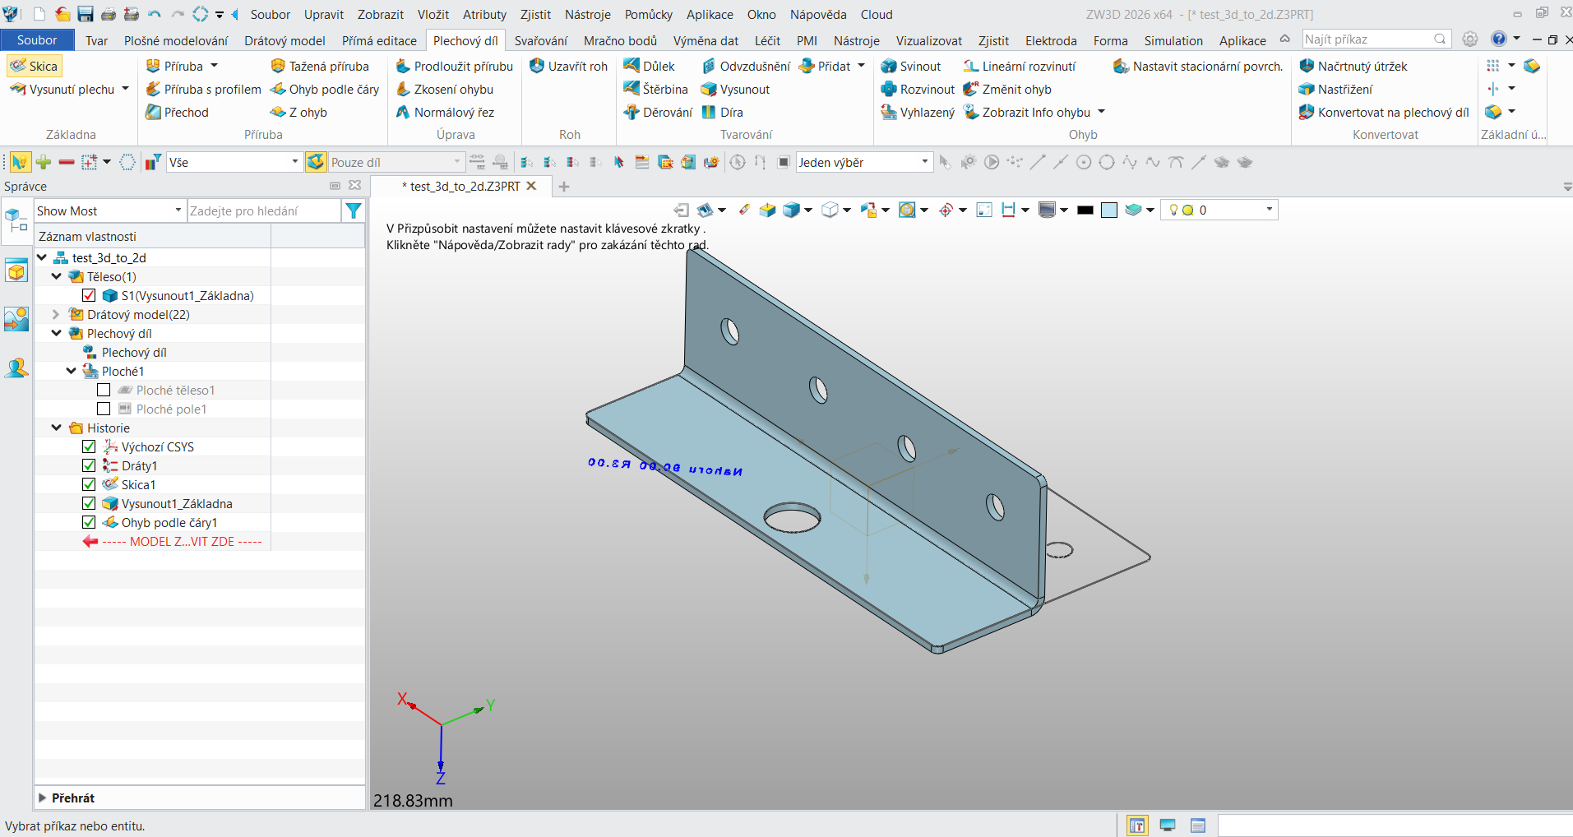
Task: Click the filter funnel icon in Správce
Action: pyautogui.click(x=354, y=210)
